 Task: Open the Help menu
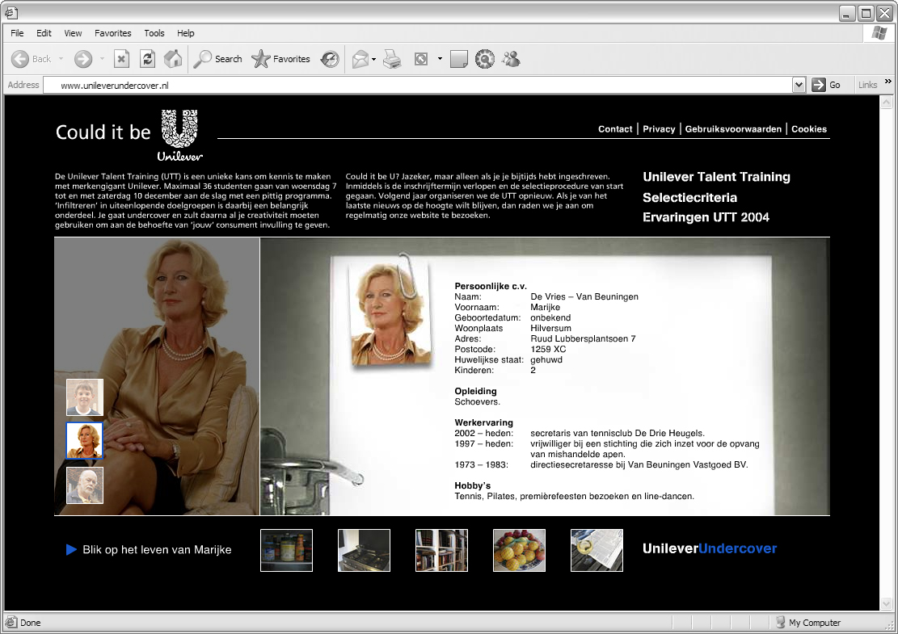click(186, 33)
